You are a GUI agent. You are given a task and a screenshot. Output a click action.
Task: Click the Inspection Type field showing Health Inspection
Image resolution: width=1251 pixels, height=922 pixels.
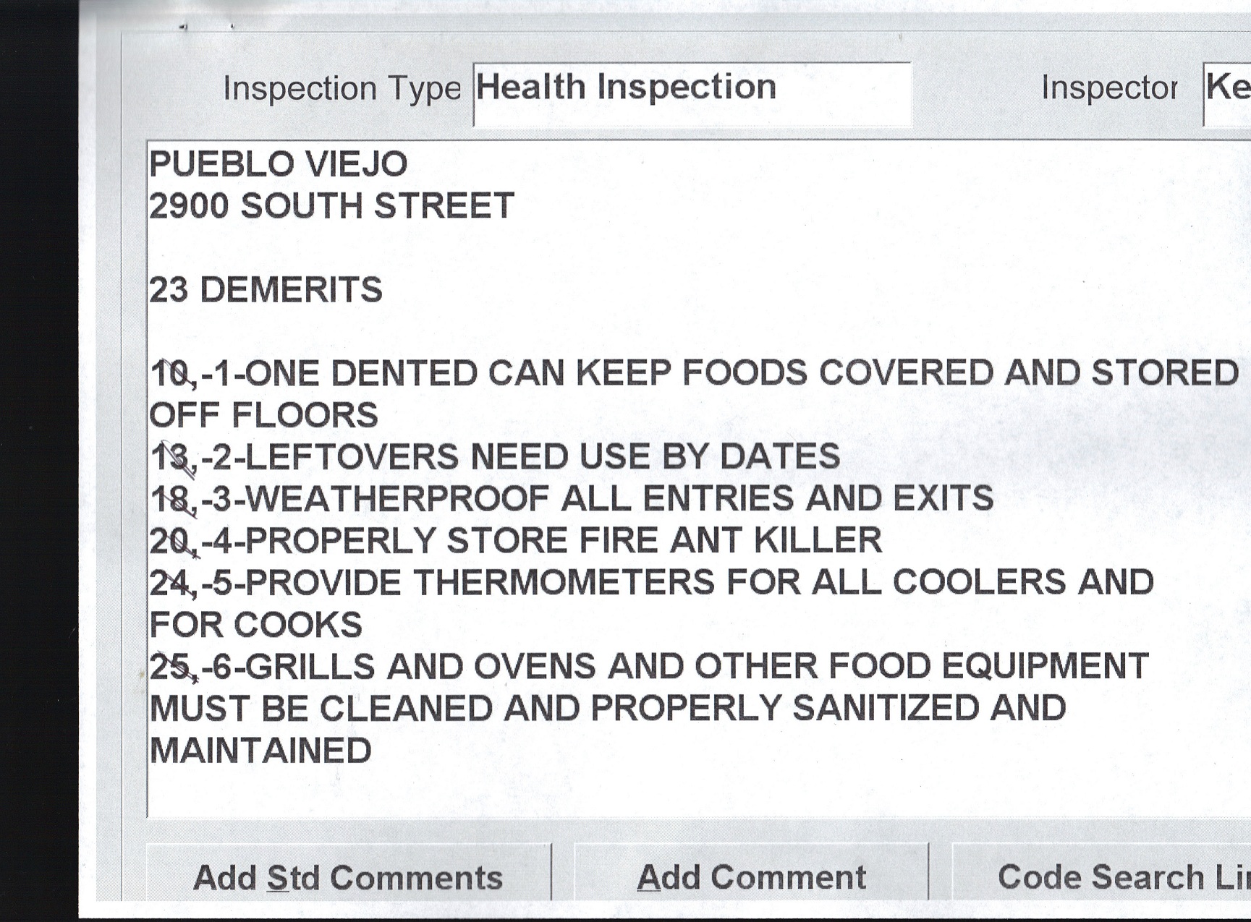pyautogui.click(x=691, y=93)
